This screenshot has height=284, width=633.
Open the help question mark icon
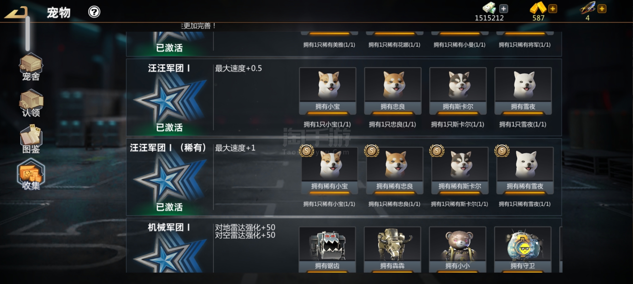click(94, 12)
